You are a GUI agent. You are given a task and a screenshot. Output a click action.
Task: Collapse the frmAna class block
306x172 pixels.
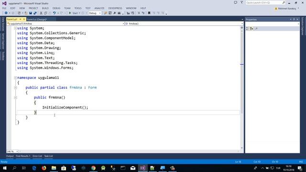point(15,88)
